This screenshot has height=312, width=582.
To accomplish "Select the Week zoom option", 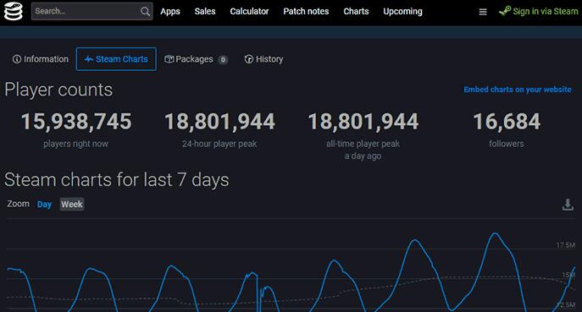I will click(72, 204).
